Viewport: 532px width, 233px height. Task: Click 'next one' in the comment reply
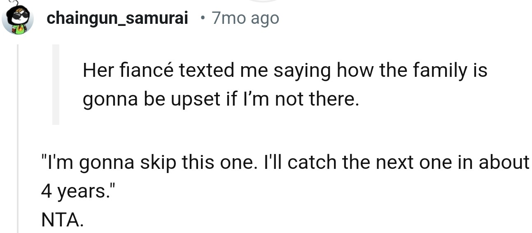click(x=403, y=162)
